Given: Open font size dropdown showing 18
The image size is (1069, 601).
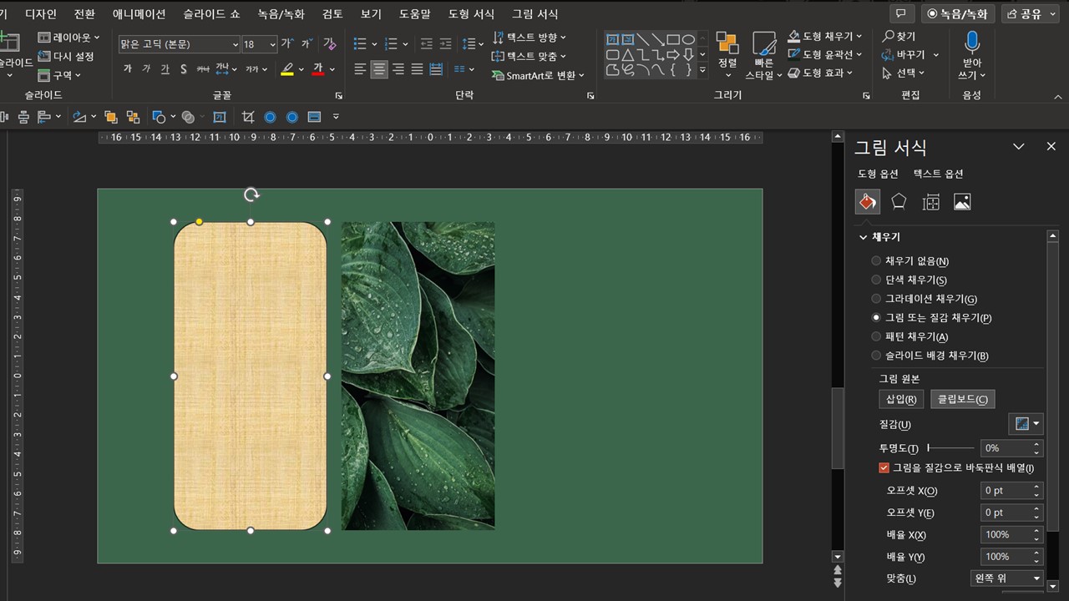Looking at the screenshot, I should point(271,43).
